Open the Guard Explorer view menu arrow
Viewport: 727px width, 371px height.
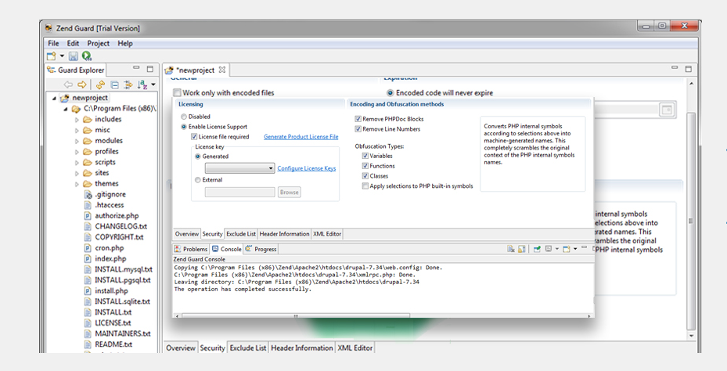153,85
